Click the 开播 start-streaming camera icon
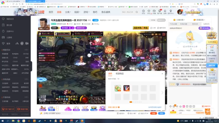This screenshot has width=219, height=123. coord(154,11)
